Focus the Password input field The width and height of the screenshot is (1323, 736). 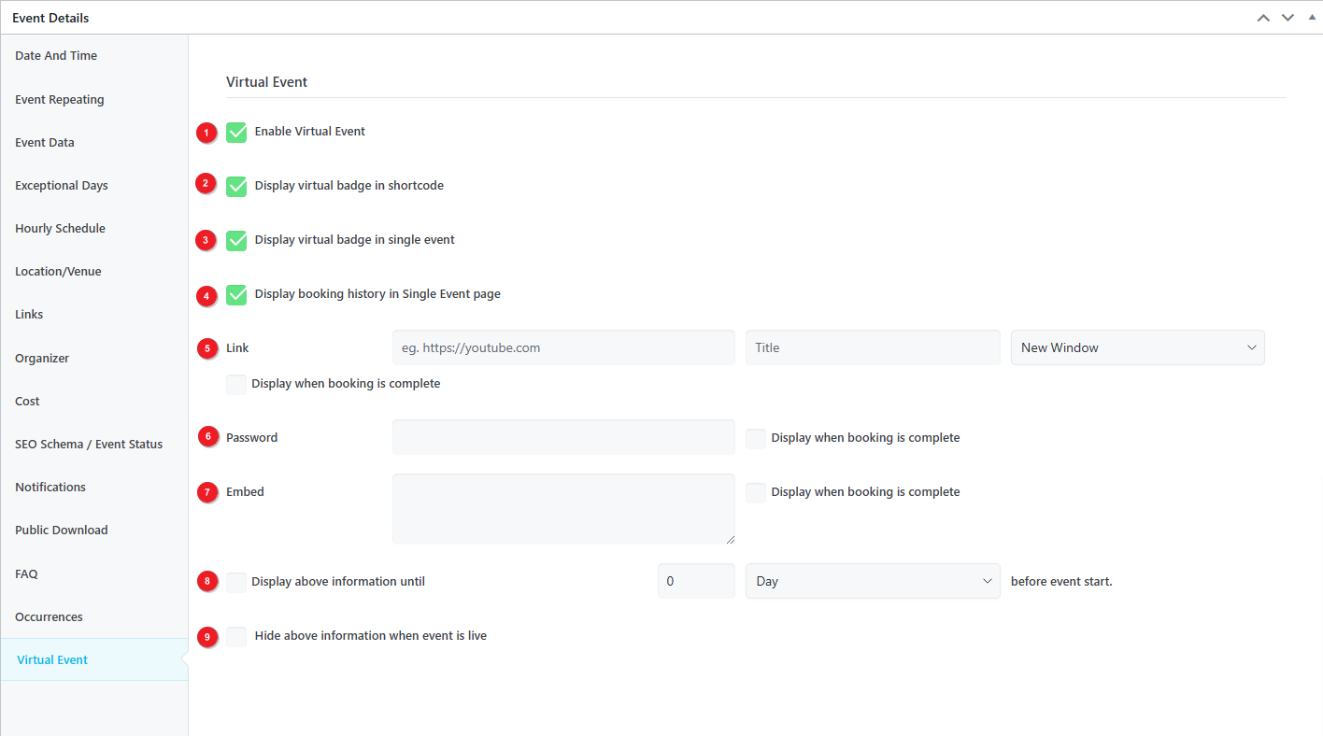tap(563, 437)
